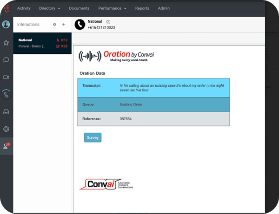279x214 pixels.
Task: Click red phone timer icon 0:12
Action: [x=58, y=40]
